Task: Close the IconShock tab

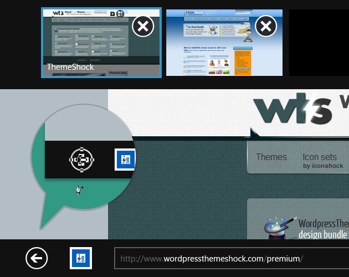Action: 266,26
